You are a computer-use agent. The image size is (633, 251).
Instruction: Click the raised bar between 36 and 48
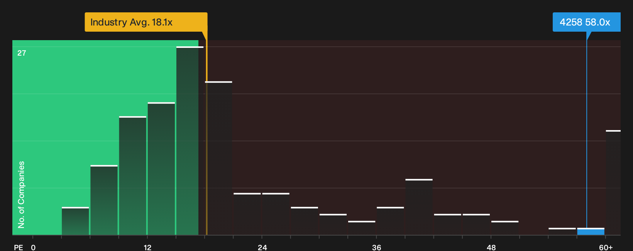pos(419,207)
